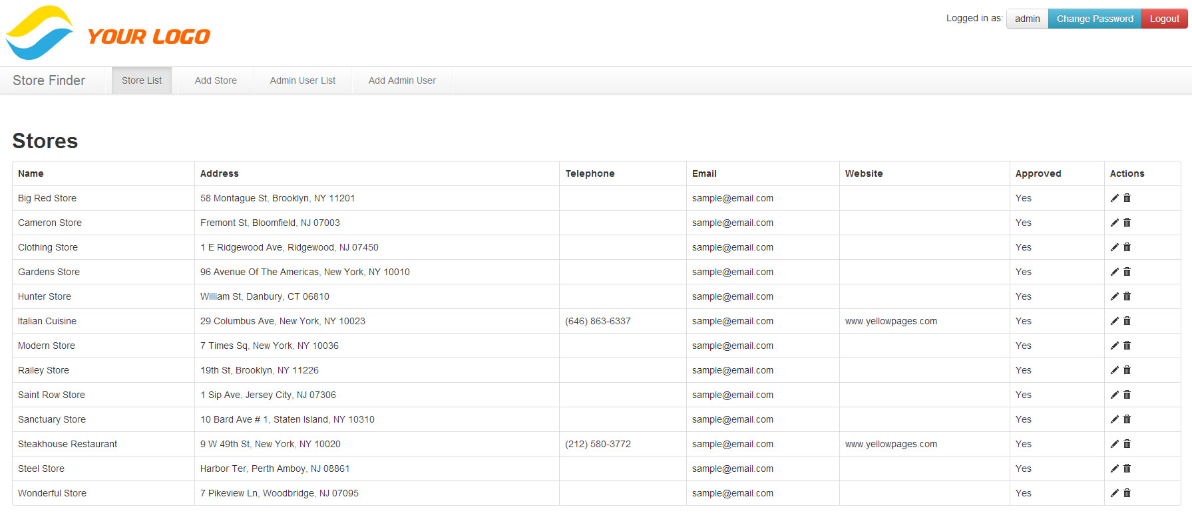Delete the Hunter Store entry
The height and width of the screenshot is (513, 1192).
[x=1127, y=296]
